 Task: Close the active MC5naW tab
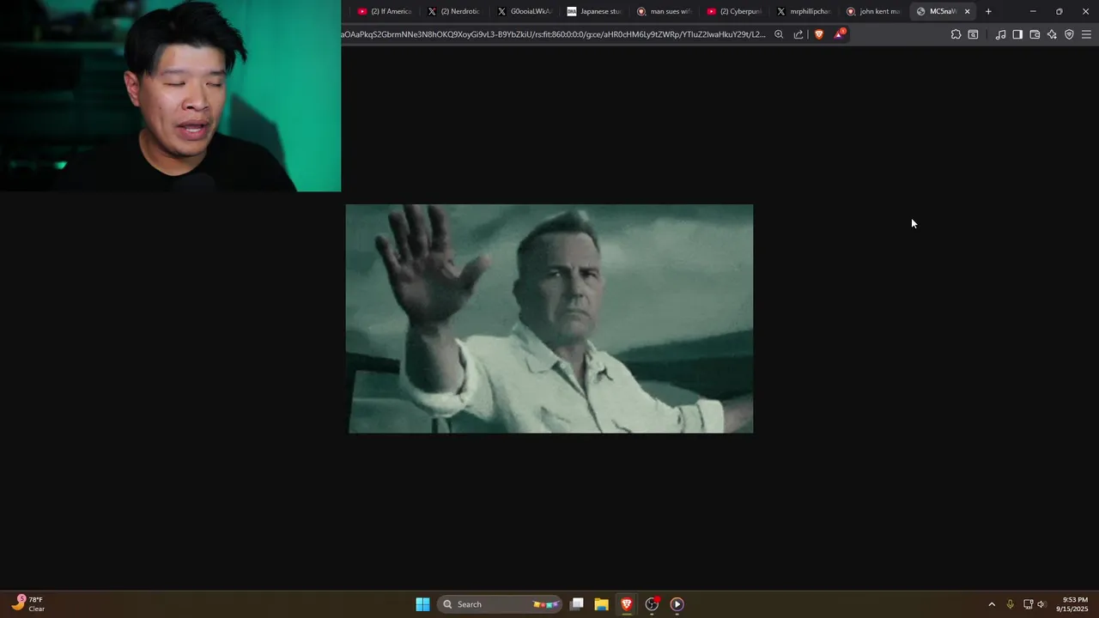967,11
